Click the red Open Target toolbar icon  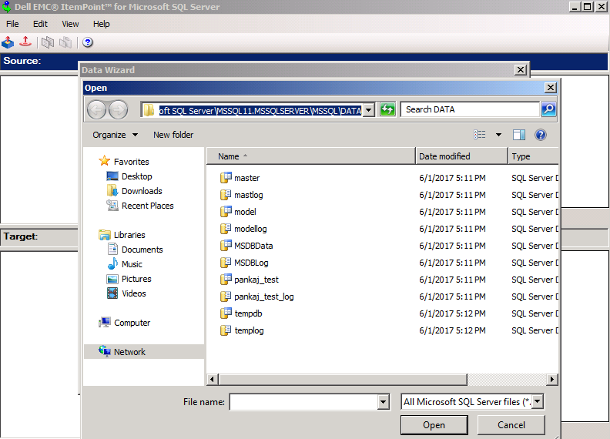(25, 42)
